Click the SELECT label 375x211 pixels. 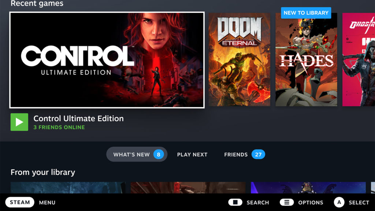(359, 203)
